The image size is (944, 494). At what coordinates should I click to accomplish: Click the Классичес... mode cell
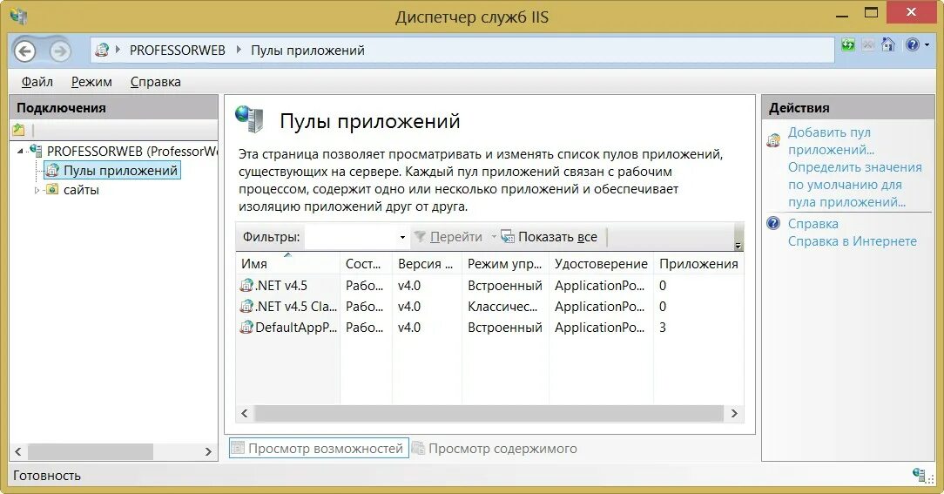[502, 307]
